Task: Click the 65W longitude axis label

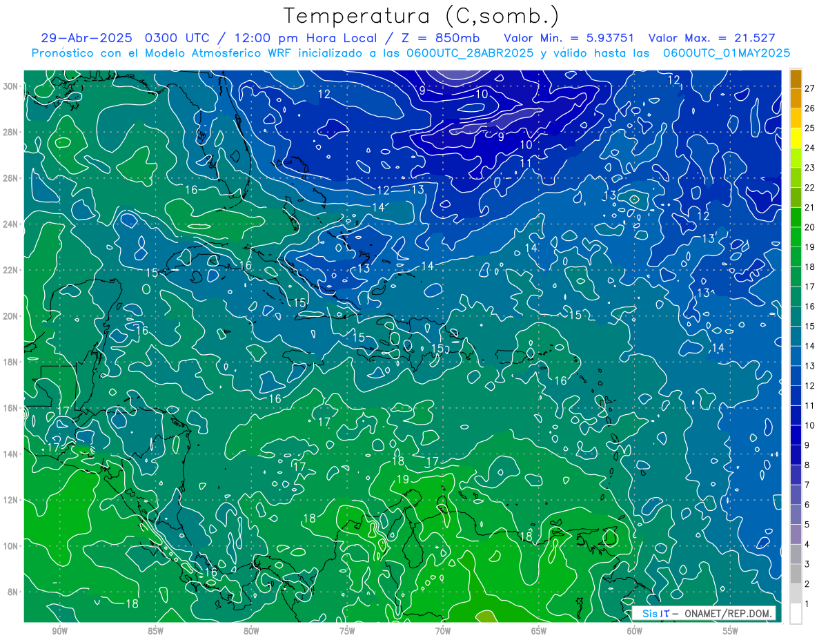Action: [x=539, y=631]
